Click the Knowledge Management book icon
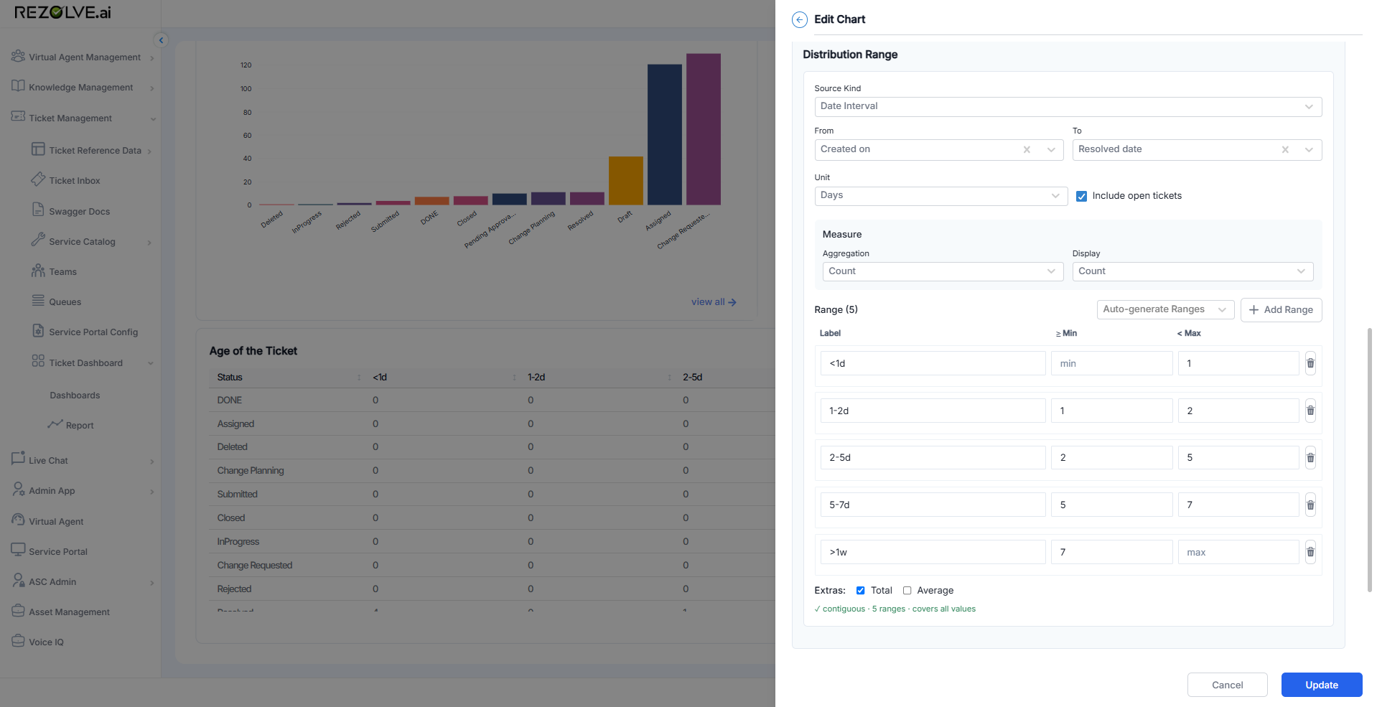The width and height of the screenshot is (1377, 707). click(18, 86)
